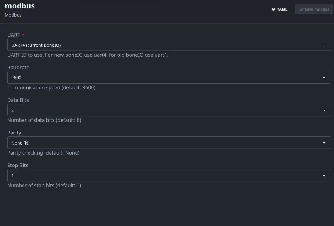Click the chevron arrow on the Baudrate field
The width and height of the screenshot is (334, 226).
click(x=324, y=77)
